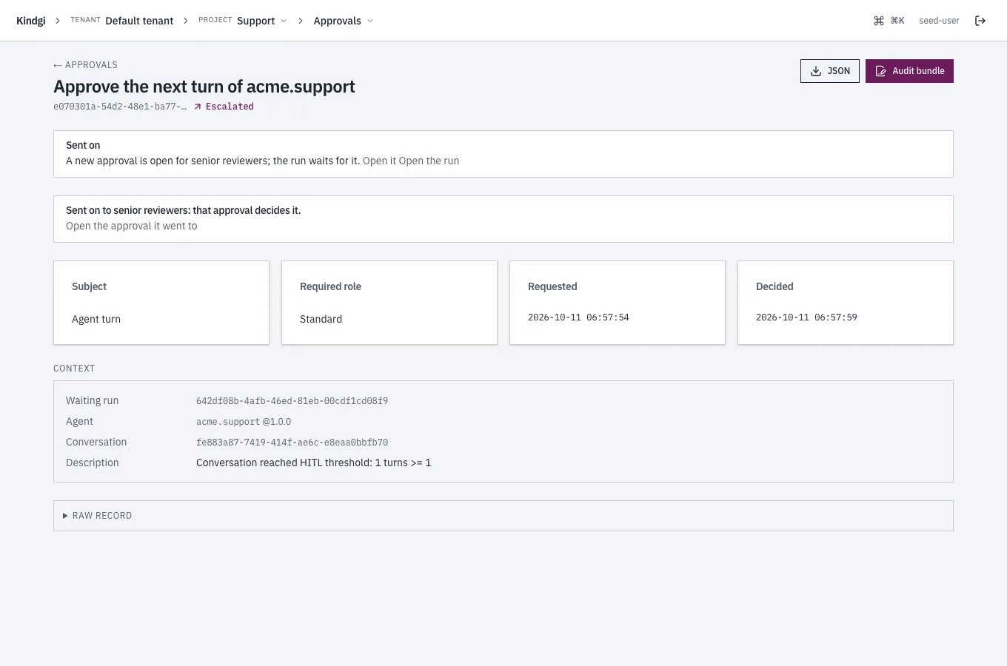Click the seed-user account name
This screenshot has width=1007, height=666.
point(939,21)
